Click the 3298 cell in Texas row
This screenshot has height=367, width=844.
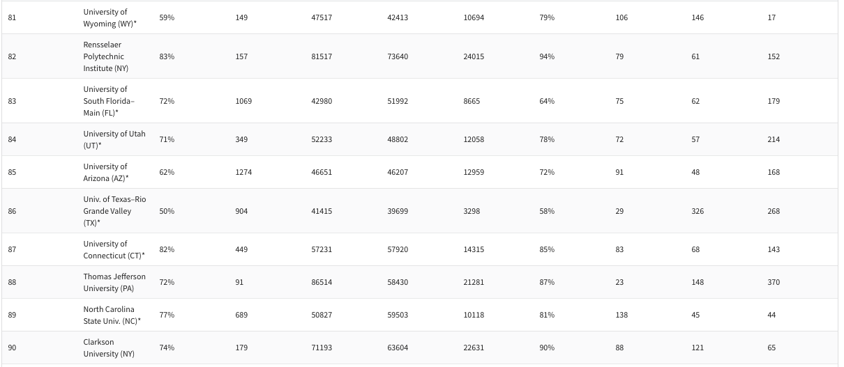[x=472, y=211]
